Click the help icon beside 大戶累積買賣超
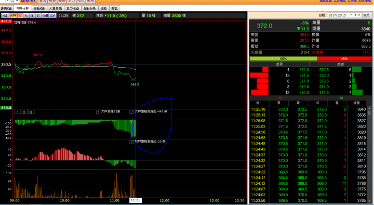The width and height of the screenshot is (374, 205). point(131,112)
